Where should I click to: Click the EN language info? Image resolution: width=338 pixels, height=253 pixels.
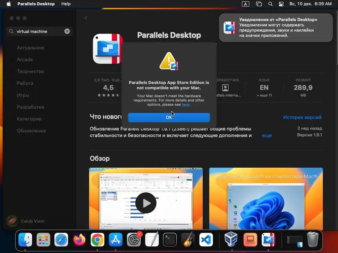click(264, 88)
